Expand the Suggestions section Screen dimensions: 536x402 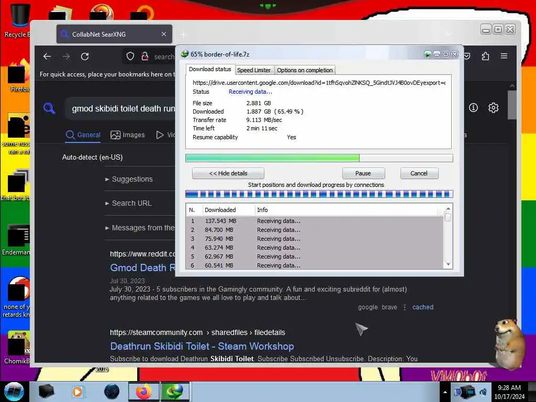pos(129,179)
